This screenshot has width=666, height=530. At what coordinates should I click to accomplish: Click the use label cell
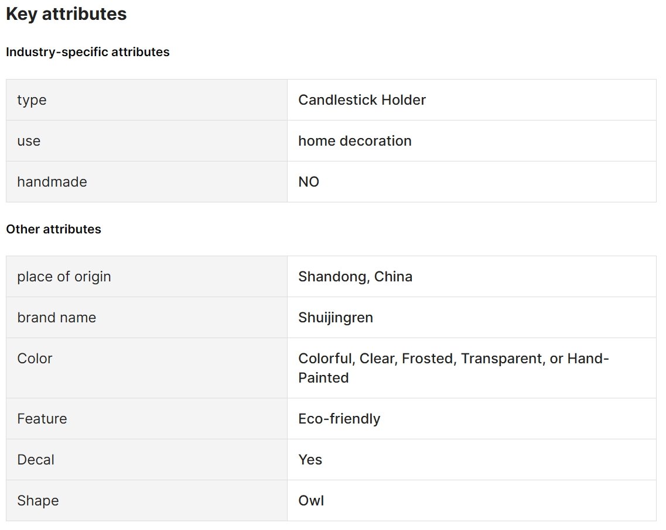pyautogui.click(x=146, y=141)
